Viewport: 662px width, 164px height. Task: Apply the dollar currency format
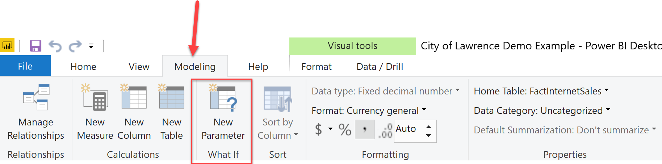click(319, 129)
